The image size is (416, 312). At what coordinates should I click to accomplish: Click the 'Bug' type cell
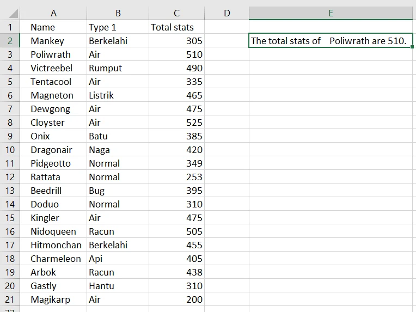coord(118,191)
